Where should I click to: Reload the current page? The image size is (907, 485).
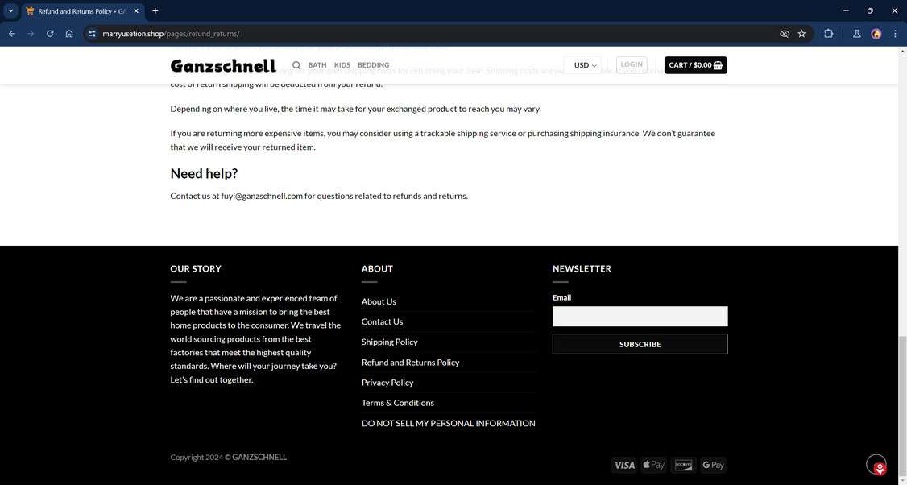pyautogui.click(x=50, y=34)
